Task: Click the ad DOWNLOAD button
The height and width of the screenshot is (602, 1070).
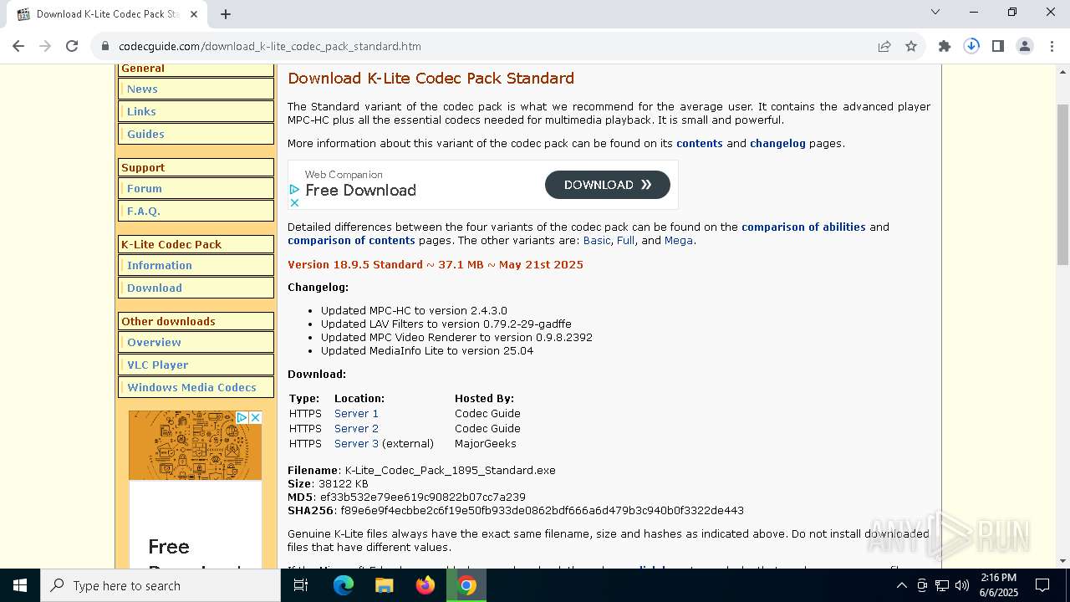Action: tap(608, 185)
